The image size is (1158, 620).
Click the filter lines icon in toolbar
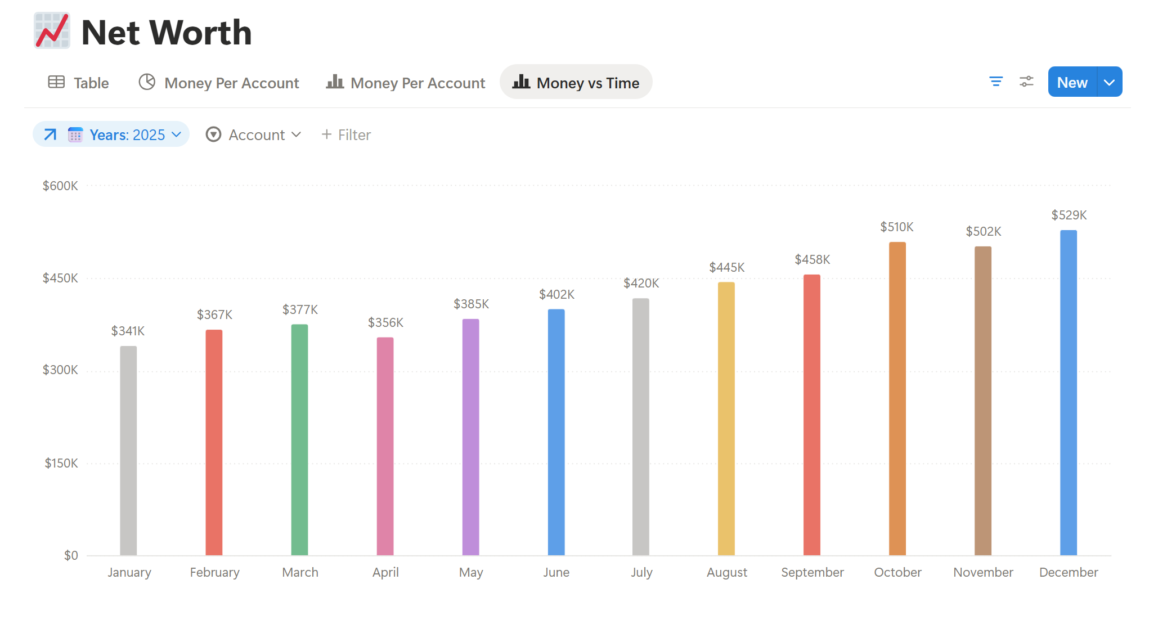[995, 82]
